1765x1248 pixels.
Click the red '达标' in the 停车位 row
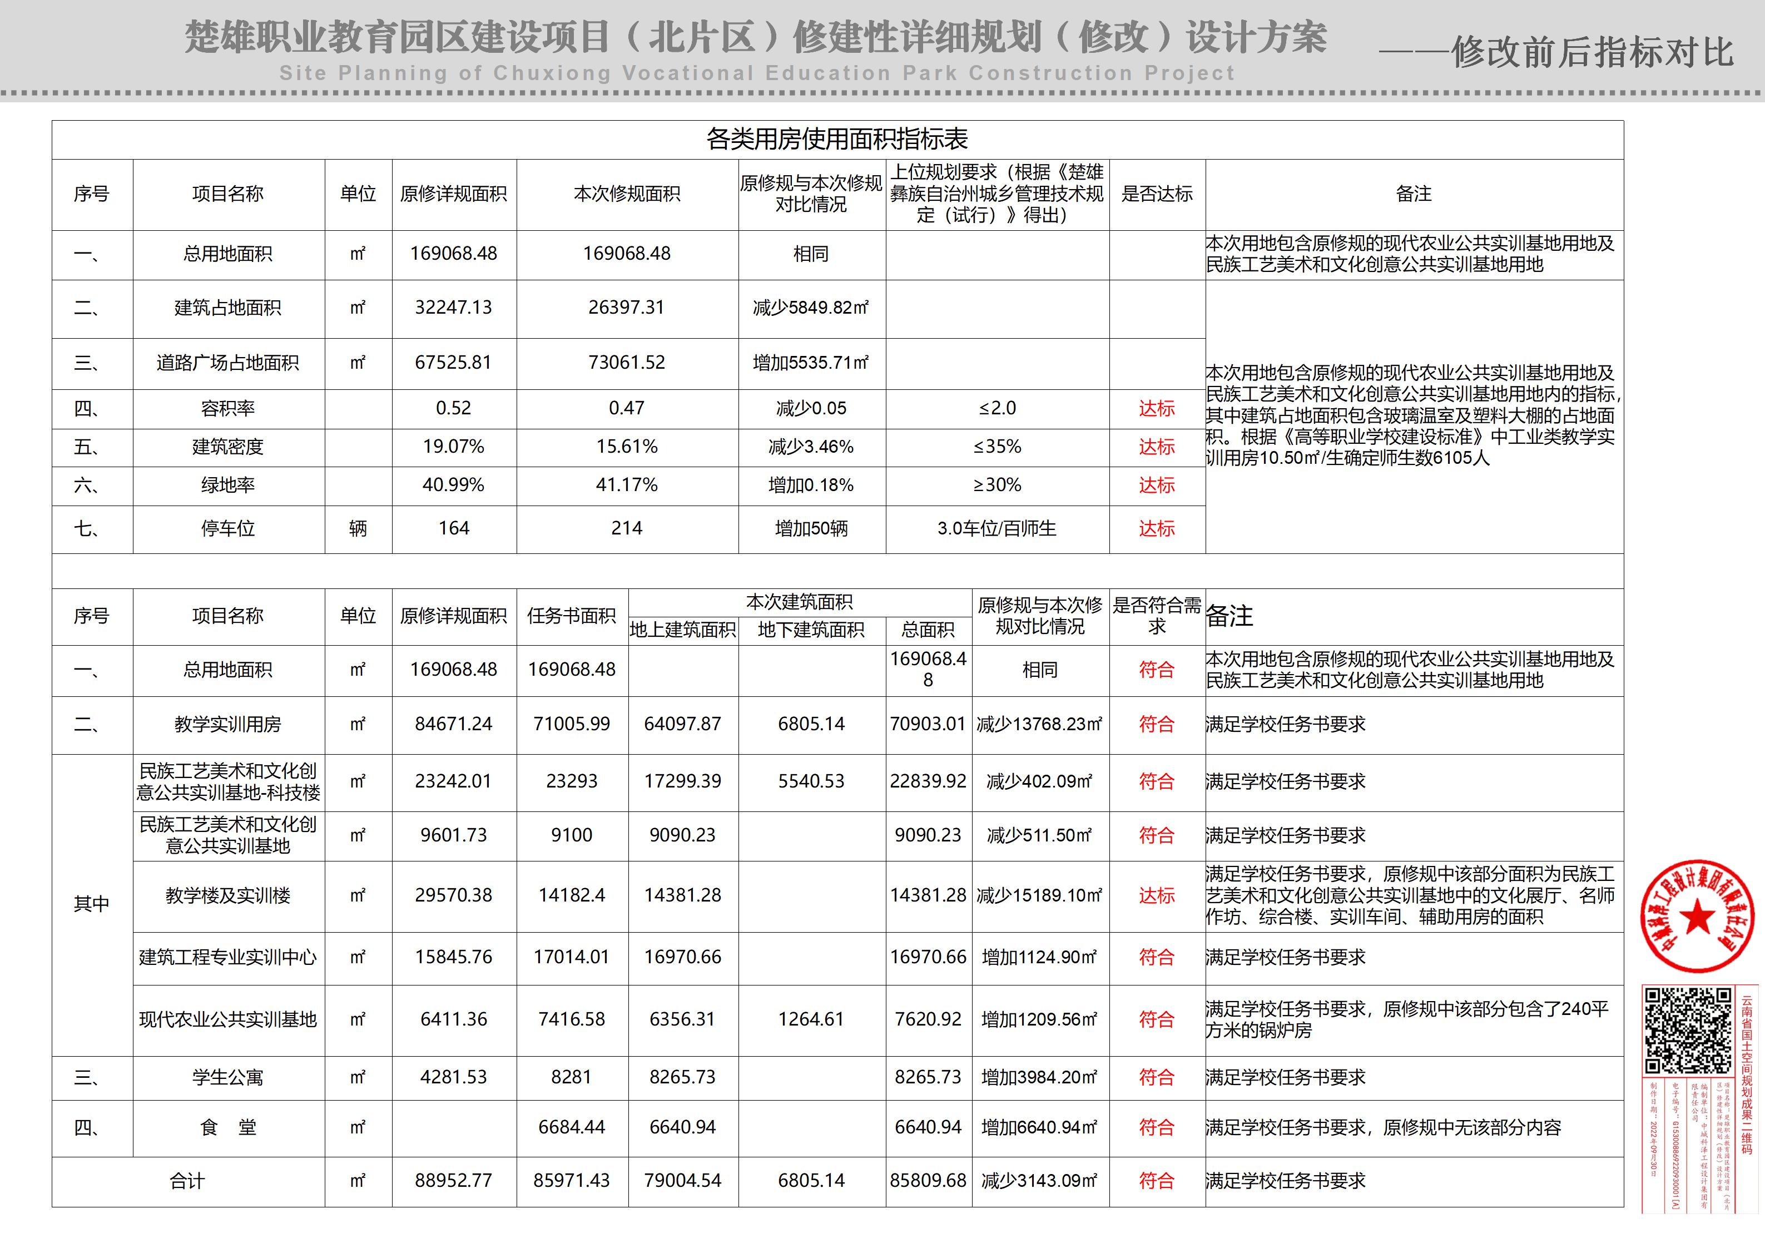click(x=1156, y=528)
